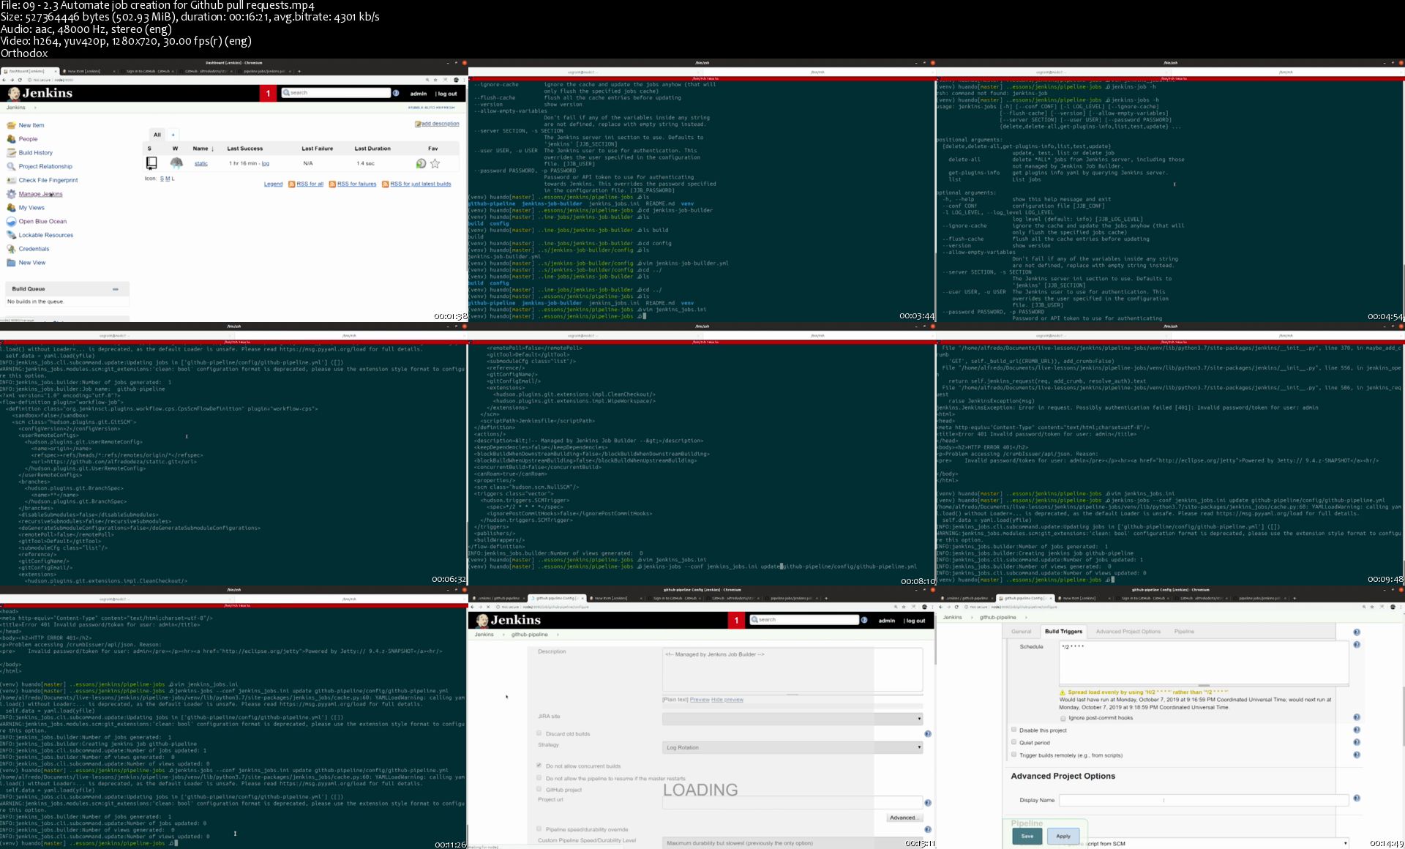Click Credentials icon in Dashboard sidebar

click(11, 249)
